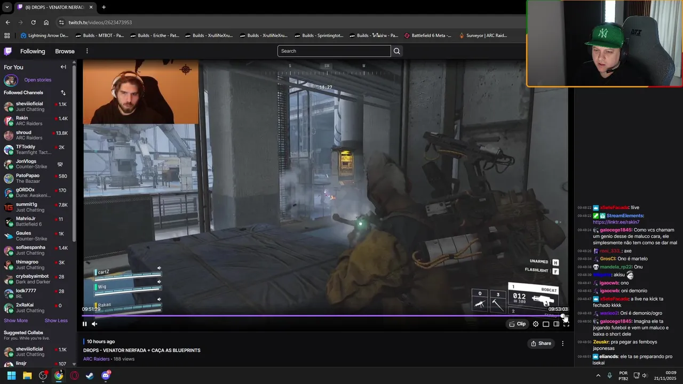The height and width of the screenshot is (384, 683).
Task: Open Steam from the taskbar
Action: [x=90, y=375]
